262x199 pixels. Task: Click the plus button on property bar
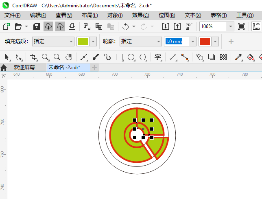coord(231,42)
